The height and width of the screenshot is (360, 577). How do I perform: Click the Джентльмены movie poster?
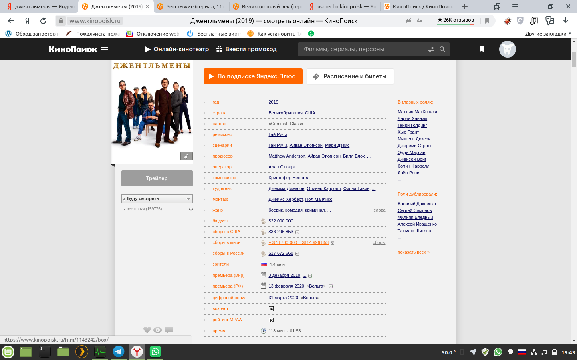[x=152, y=112]
